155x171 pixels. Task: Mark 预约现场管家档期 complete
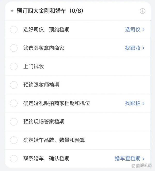14,122
